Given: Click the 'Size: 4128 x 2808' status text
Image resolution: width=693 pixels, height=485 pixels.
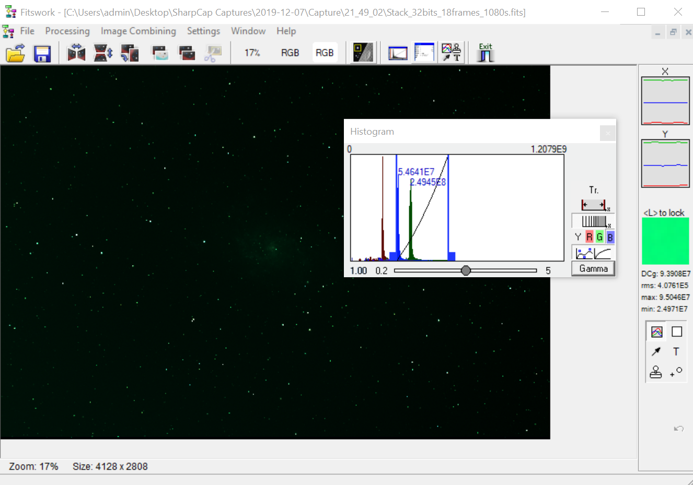Looking at the screenshot, I should coord(110,466).
